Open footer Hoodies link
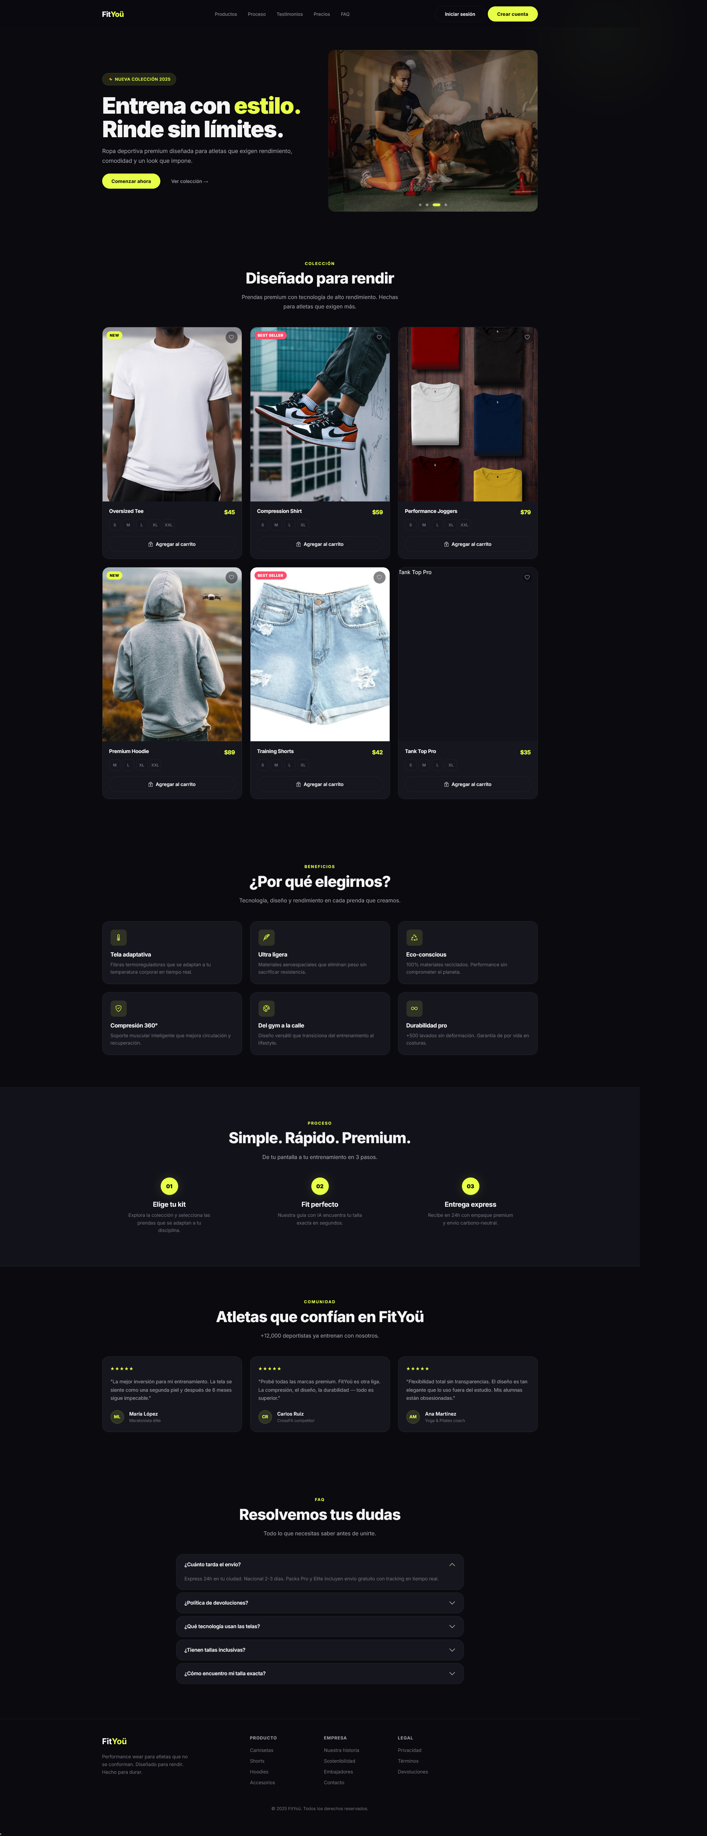Screen dimensions: 707x1836 [x=259, y=1772]
